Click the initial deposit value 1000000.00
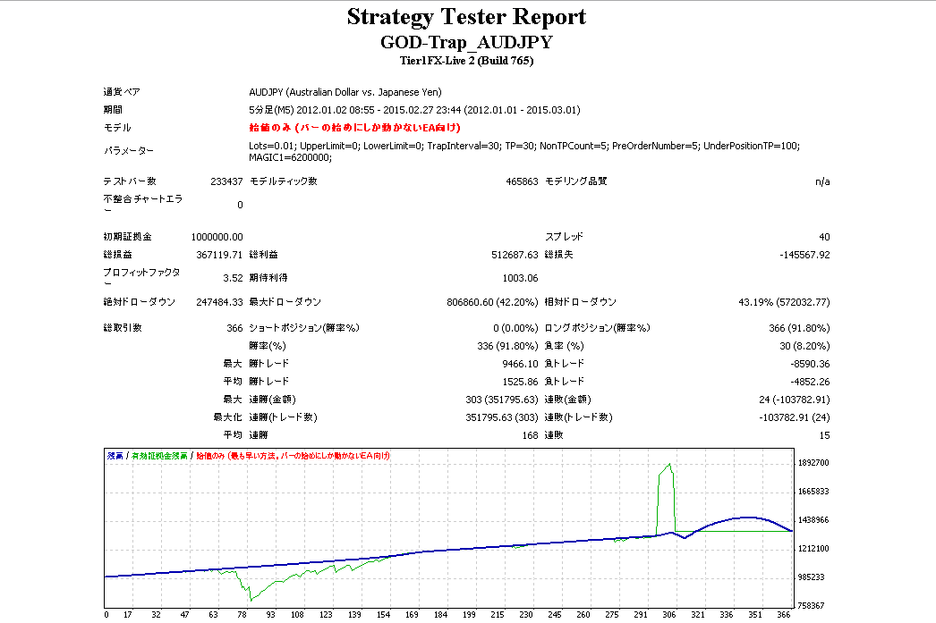 (x=217, y=237)
